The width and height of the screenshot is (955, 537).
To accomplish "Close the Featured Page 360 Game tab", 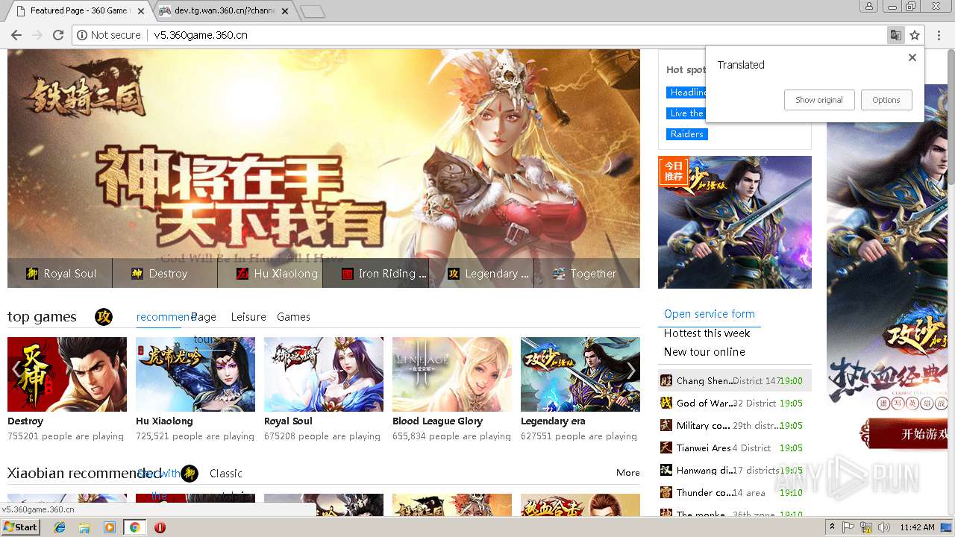I will [x=141, y=11].
